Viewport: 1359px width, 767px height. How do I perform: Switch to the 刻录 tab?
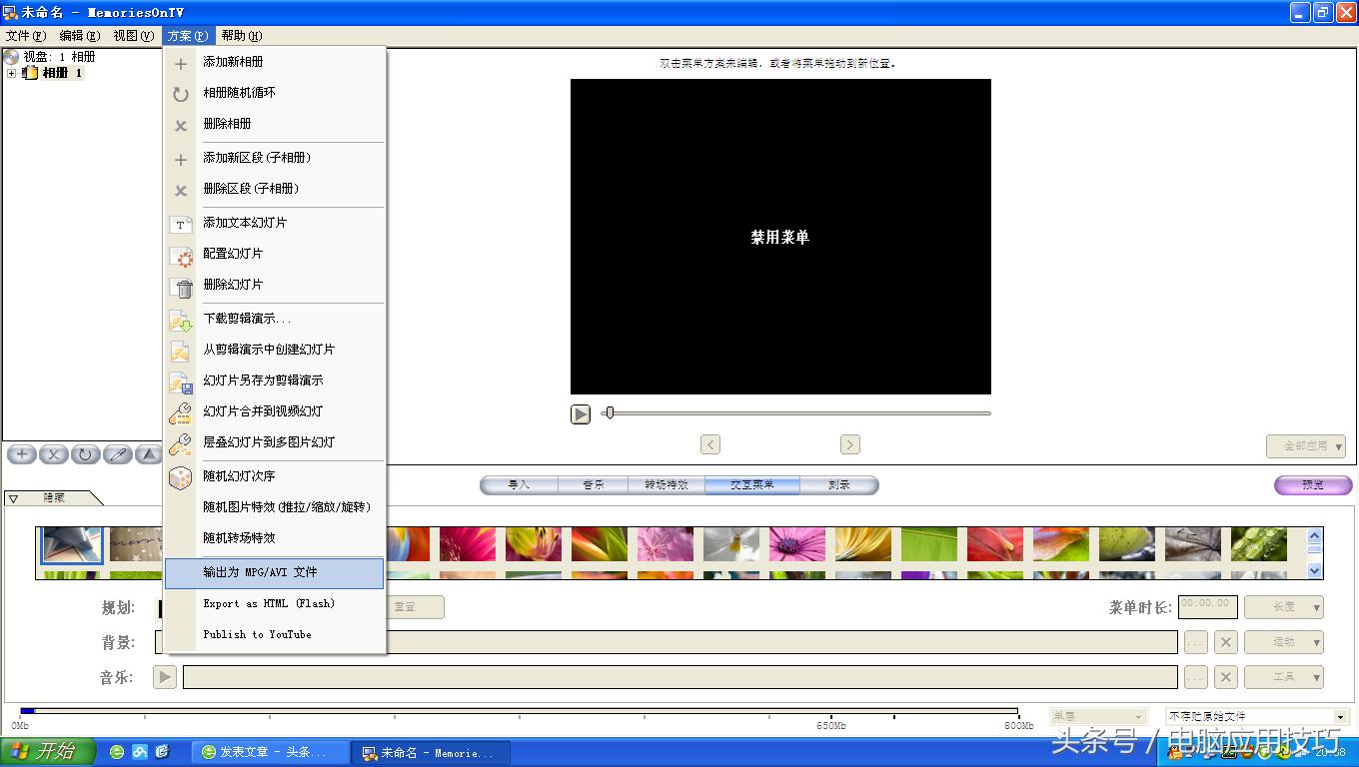[x=840, y=484]
